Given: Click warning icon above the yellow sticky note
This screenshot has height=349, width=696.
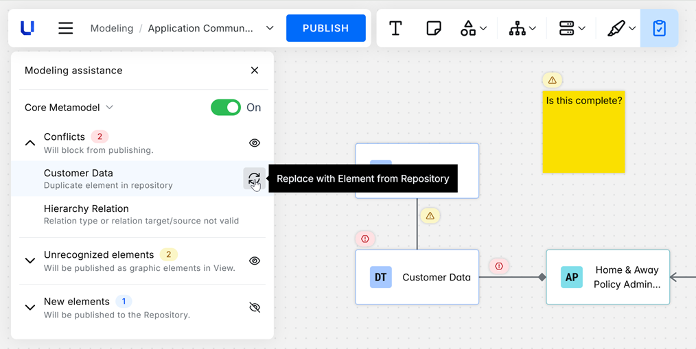Looking at the screenshot, I should click(x=552, y=80).
